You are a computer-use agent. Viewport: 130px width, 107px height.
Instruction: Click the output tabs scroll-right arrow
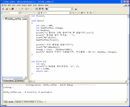point(6,102)
